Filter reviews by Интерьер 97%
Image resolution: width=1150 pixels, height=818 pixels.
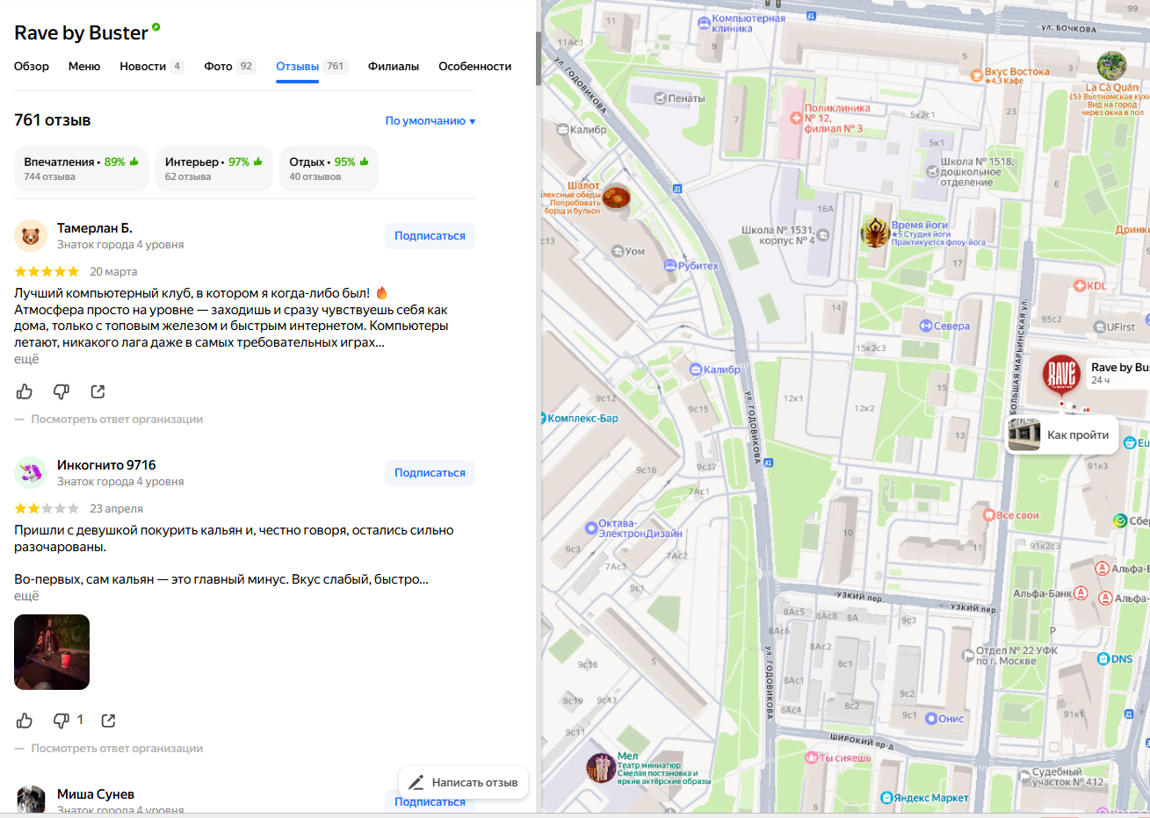213,169
